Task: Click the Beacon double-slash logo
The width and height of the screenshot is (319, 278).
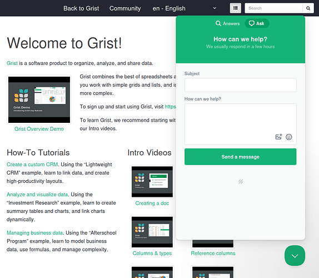Action: point(241,182)
